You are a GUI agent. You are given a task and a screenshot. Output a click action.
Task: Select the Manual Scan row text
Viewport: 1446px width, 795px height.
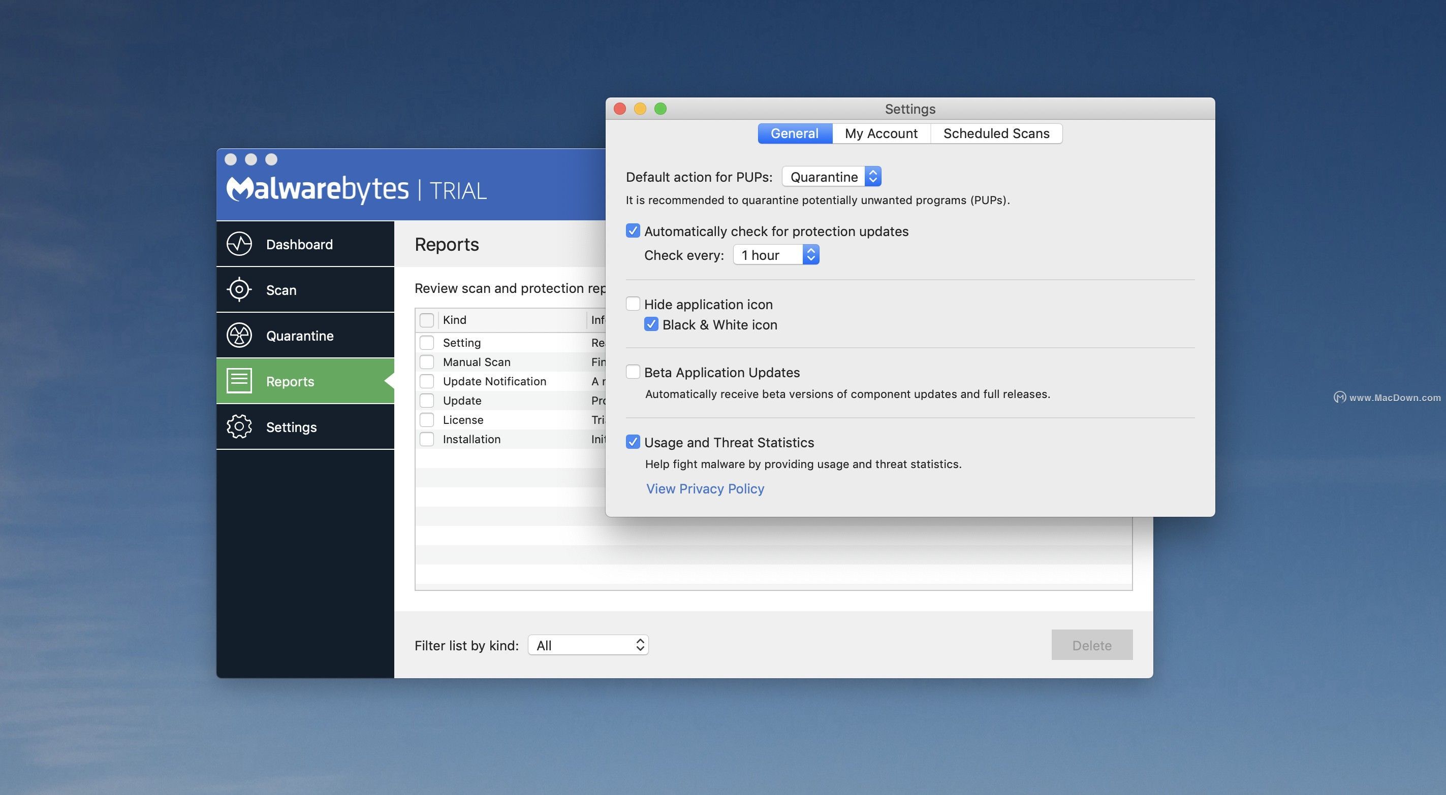click(477, 362)
